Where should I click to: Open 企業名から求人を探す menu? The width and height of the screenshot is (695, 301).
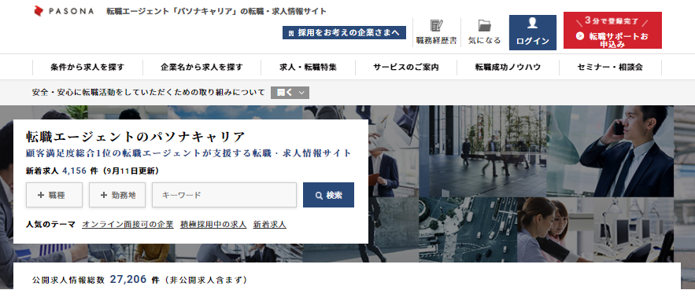point(201,68)
